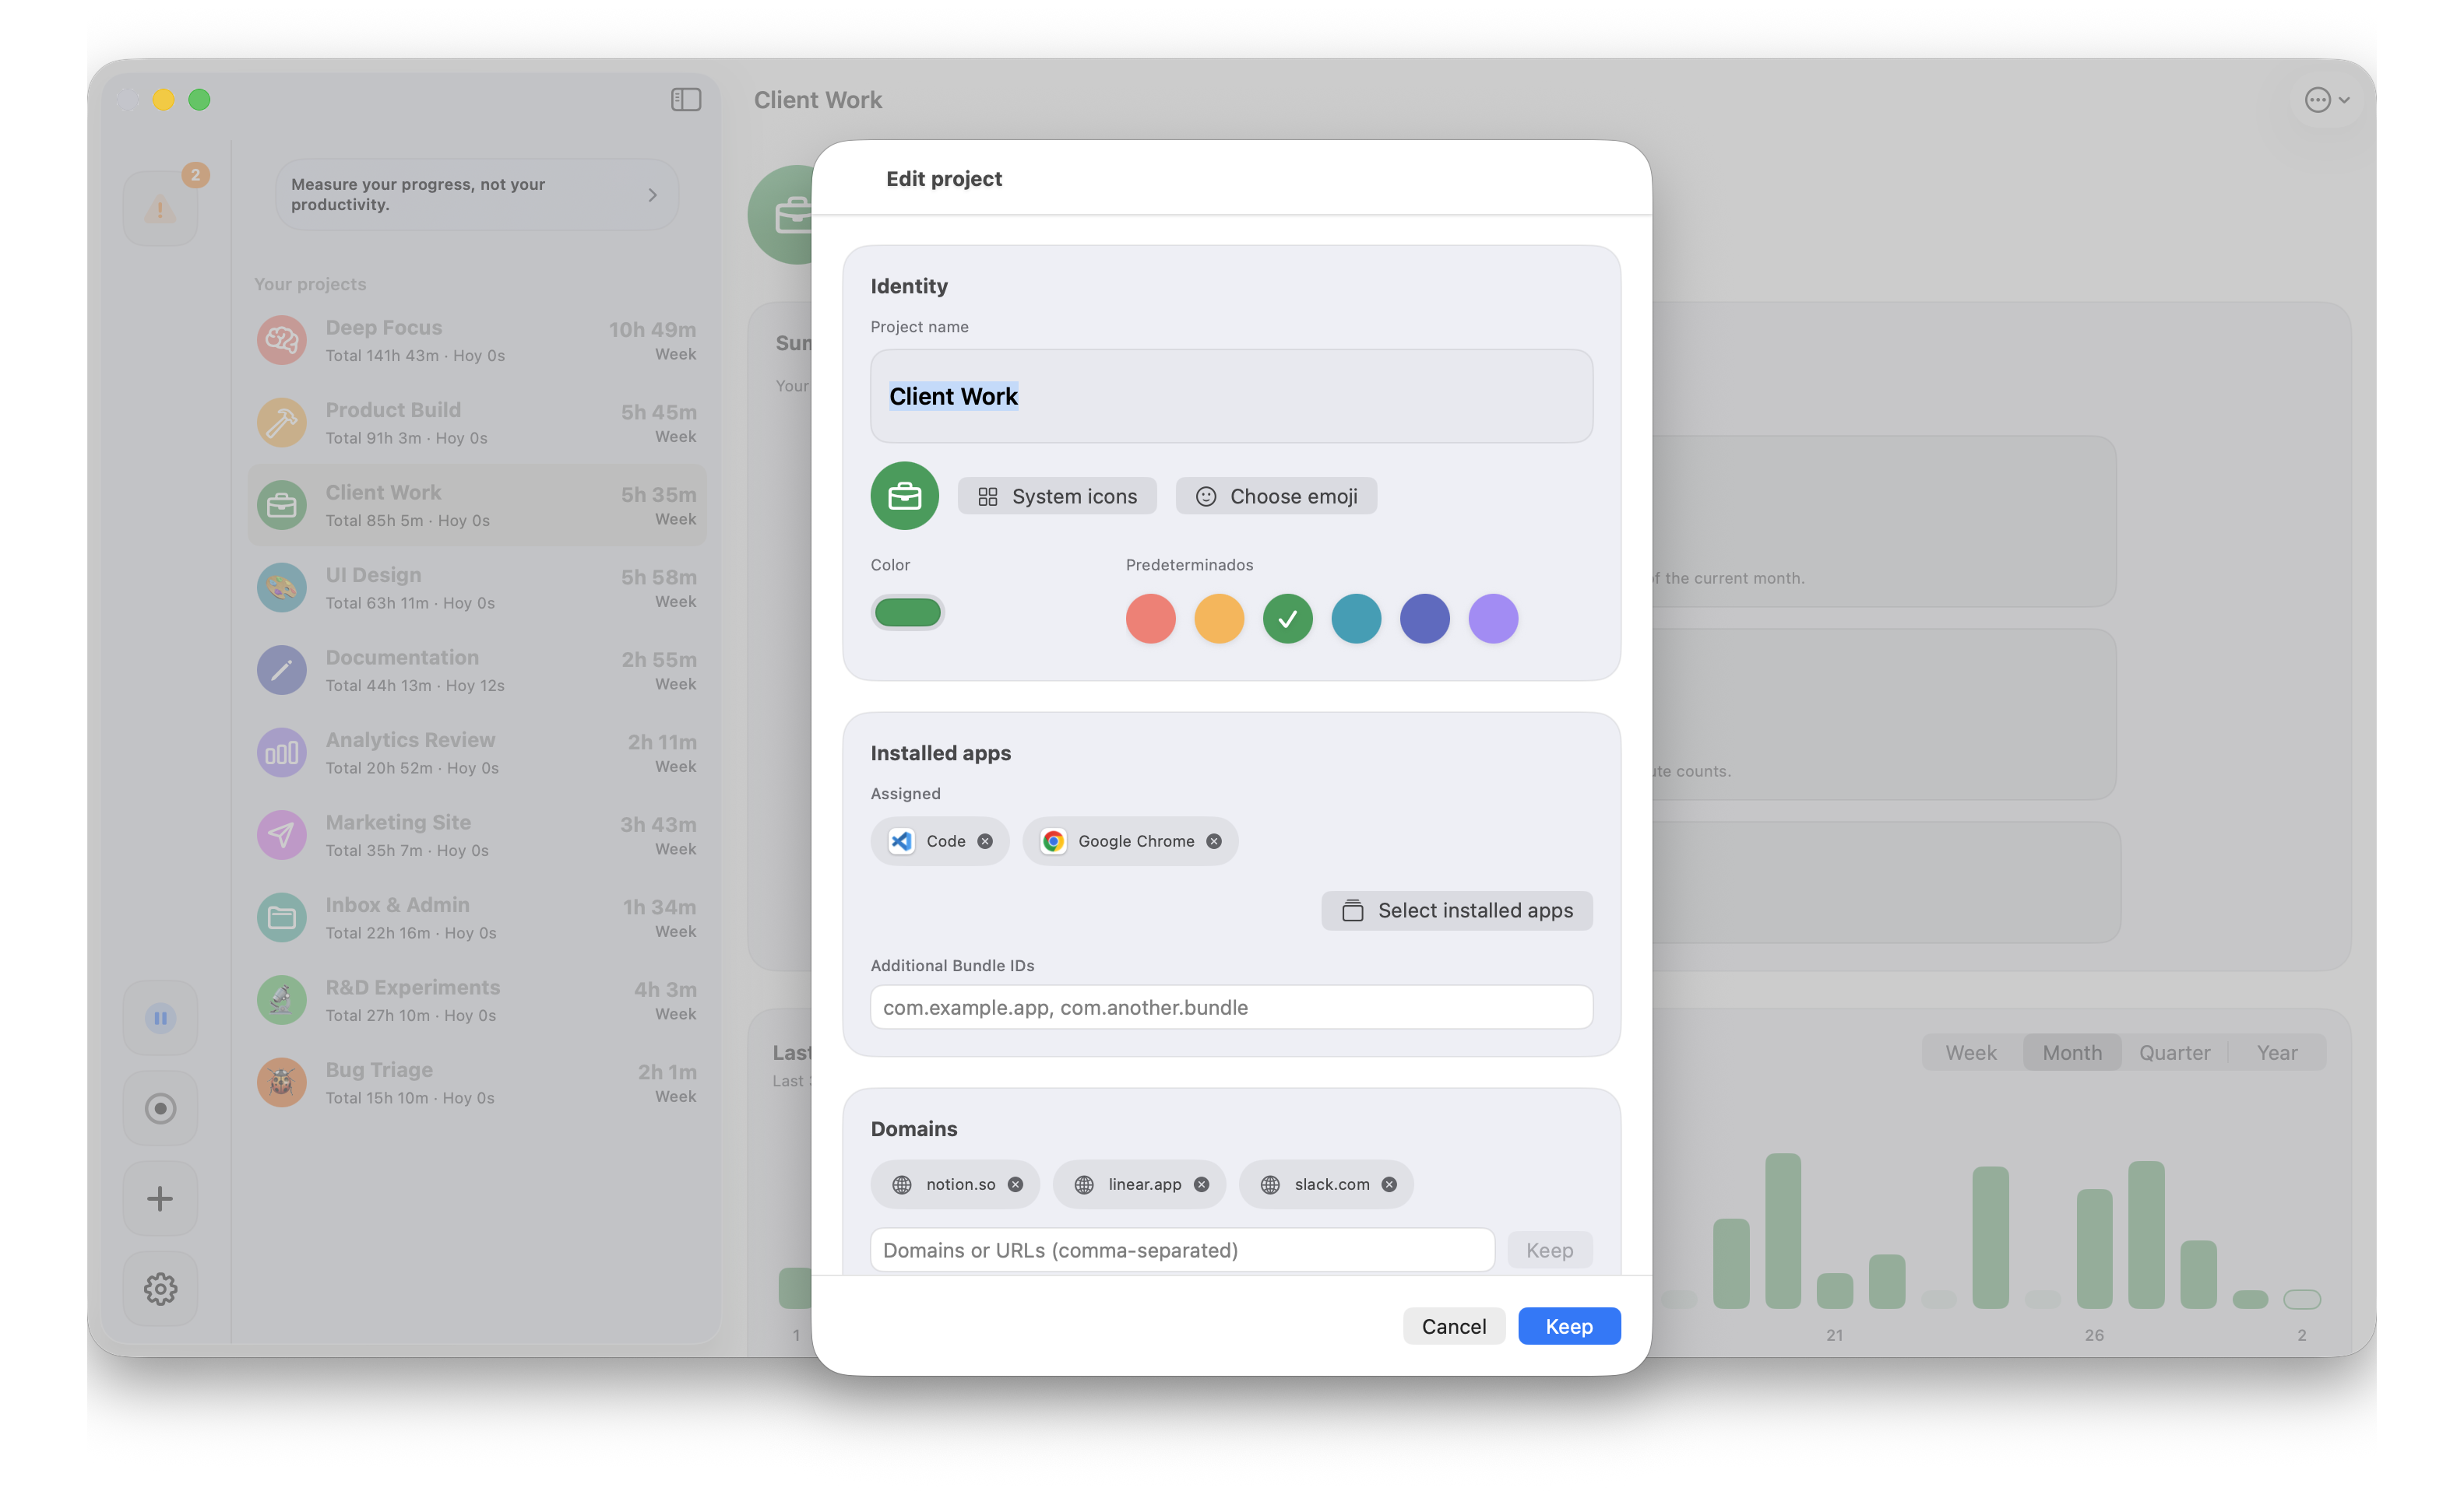Click the R&D Experiments microscope icon

click(x=281, y=999)
